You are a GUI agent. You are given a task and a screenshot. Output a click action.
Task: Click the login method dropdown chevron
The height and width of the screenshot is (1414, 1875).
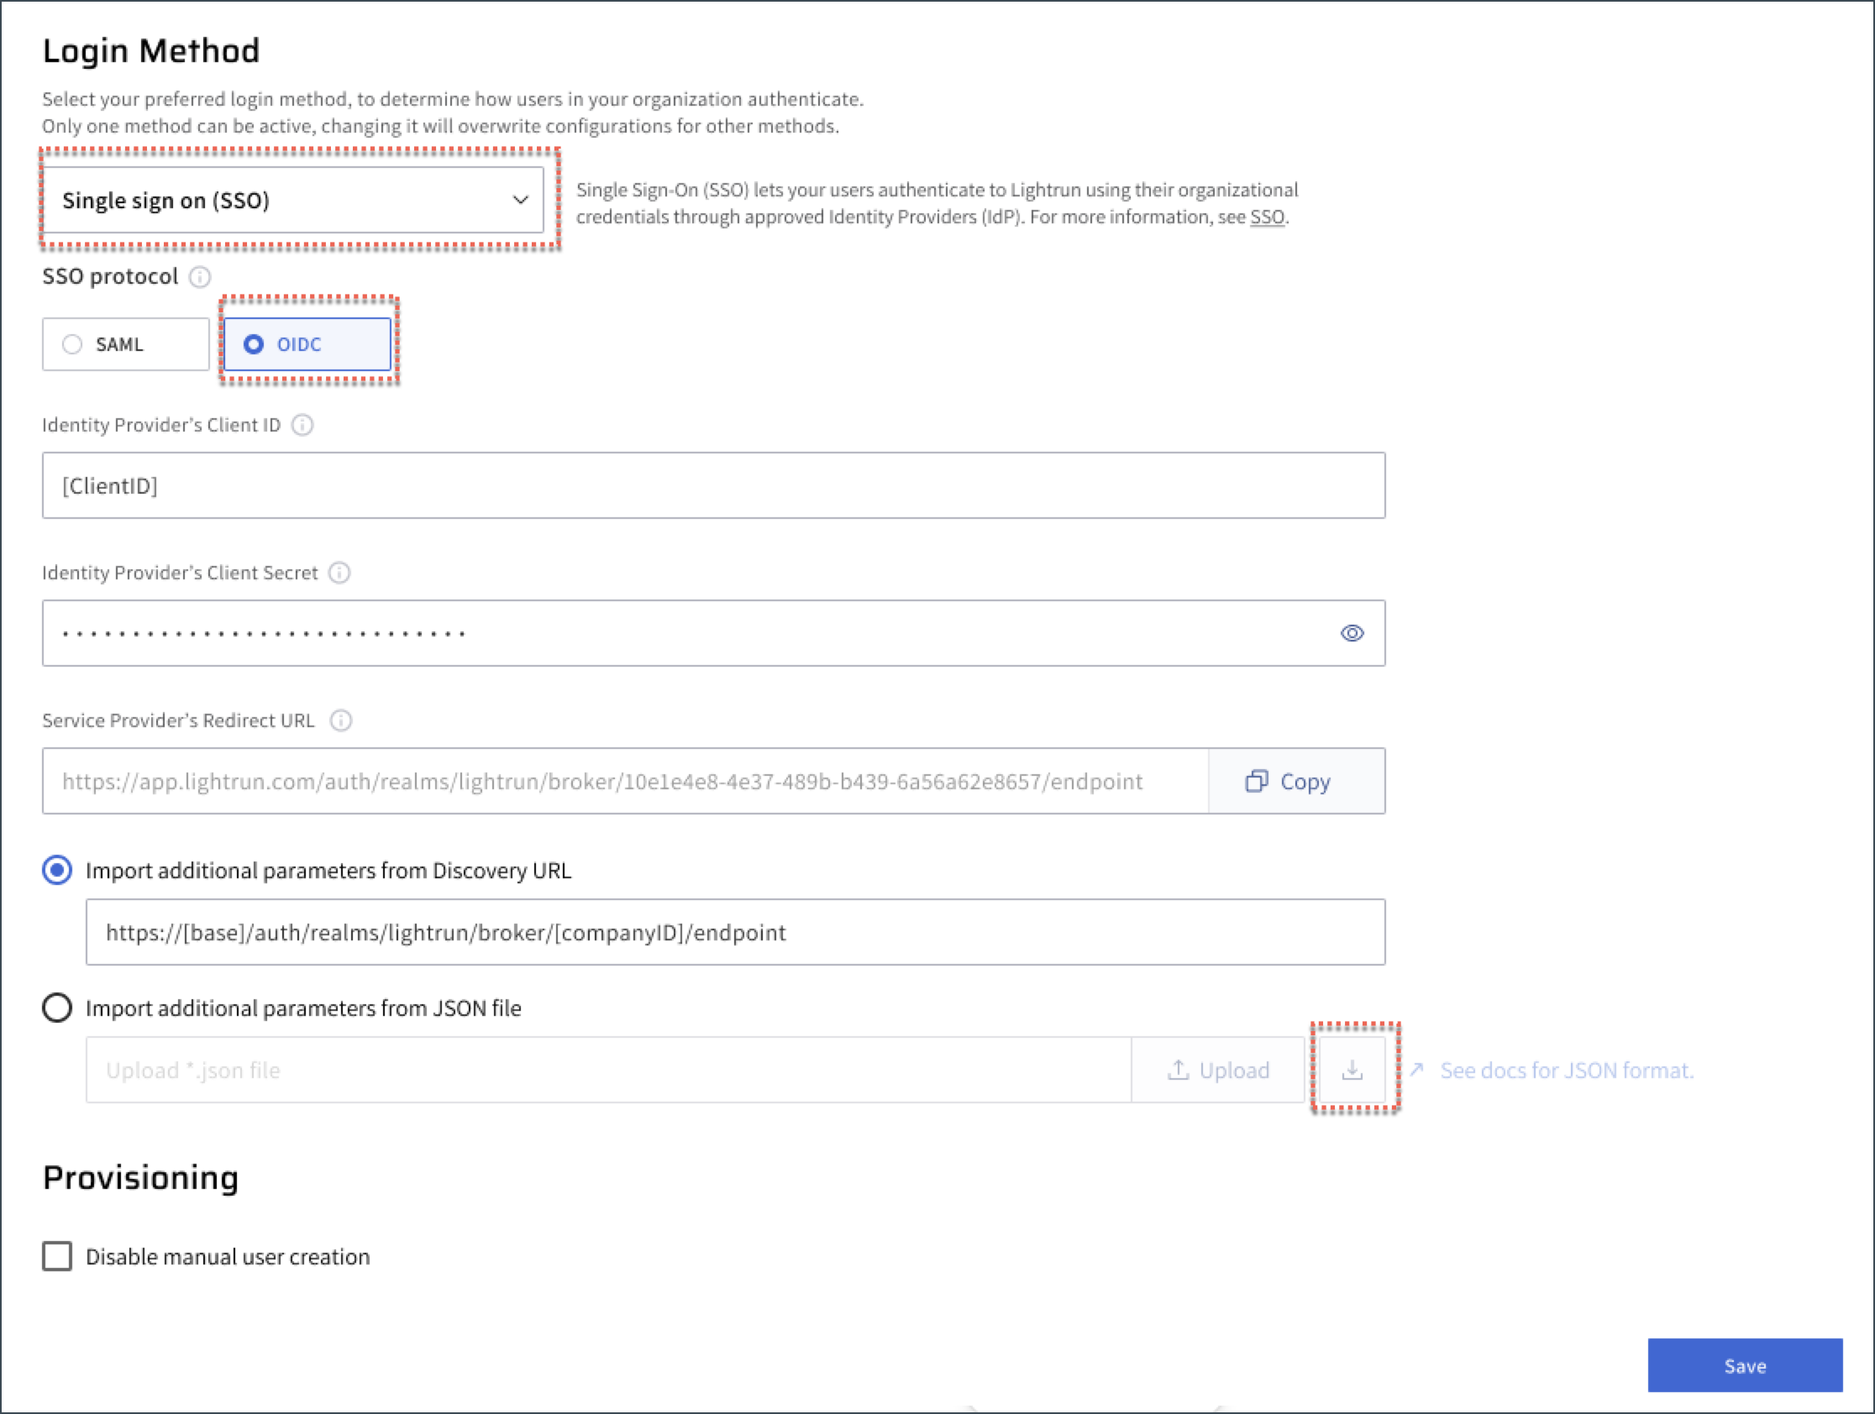pos(521,201)
